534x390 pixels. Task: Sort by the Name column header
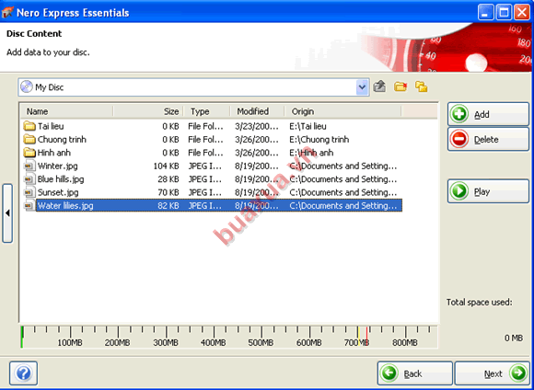[66, 111]
